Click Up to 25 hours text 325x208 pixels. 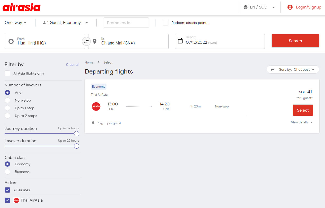pos(69,141)
